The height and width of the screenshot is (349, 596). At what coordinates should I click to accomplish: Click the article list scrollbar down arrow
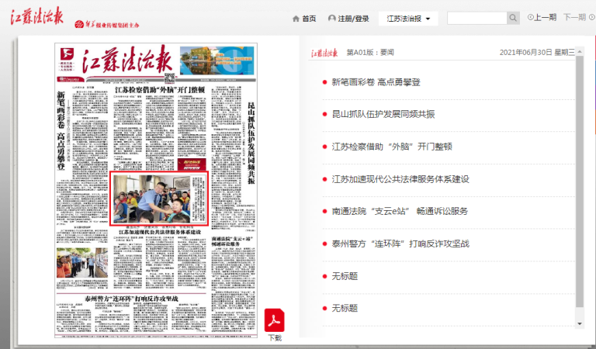tap(580, 324)
